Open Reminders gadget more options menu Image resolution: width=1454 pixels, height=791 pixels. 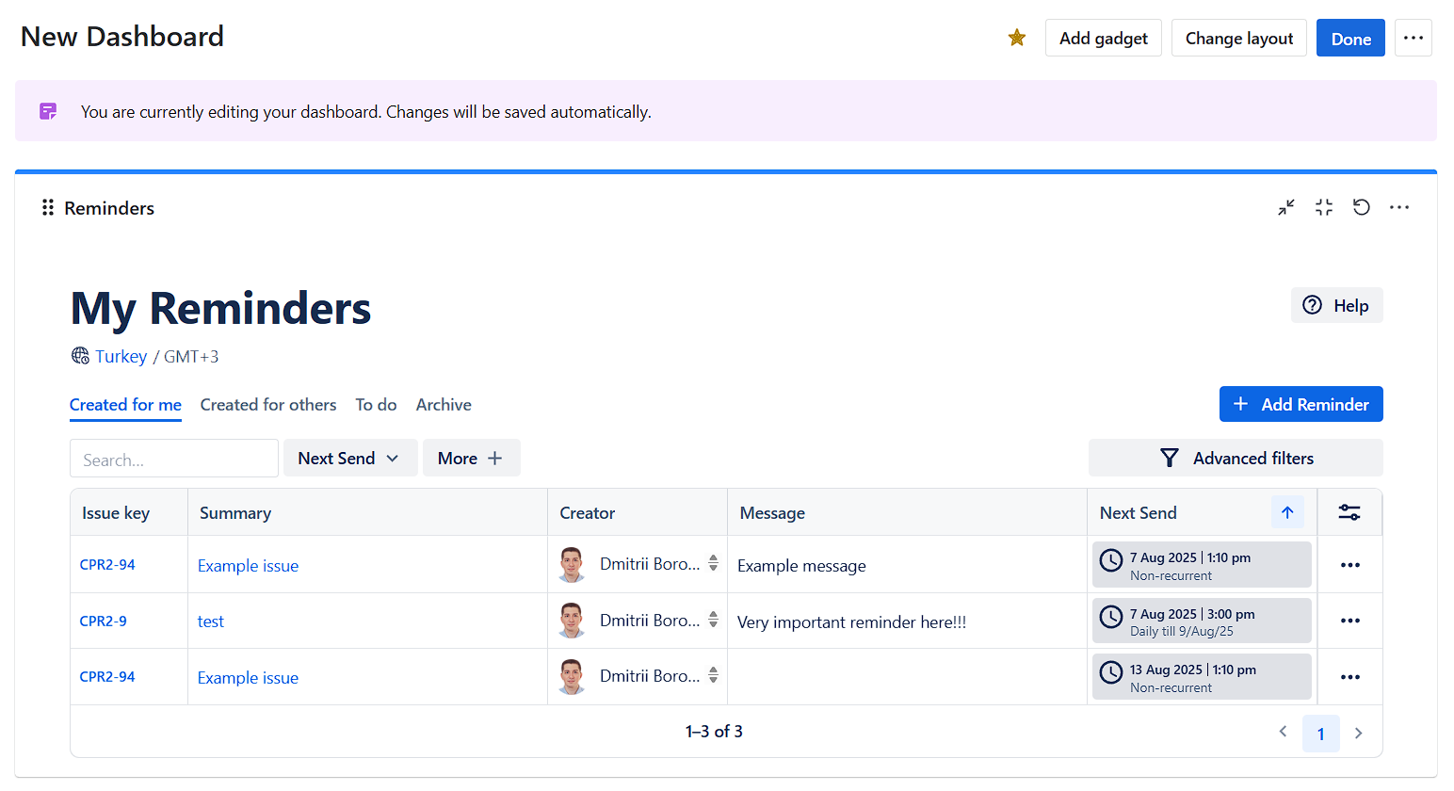1399,207
